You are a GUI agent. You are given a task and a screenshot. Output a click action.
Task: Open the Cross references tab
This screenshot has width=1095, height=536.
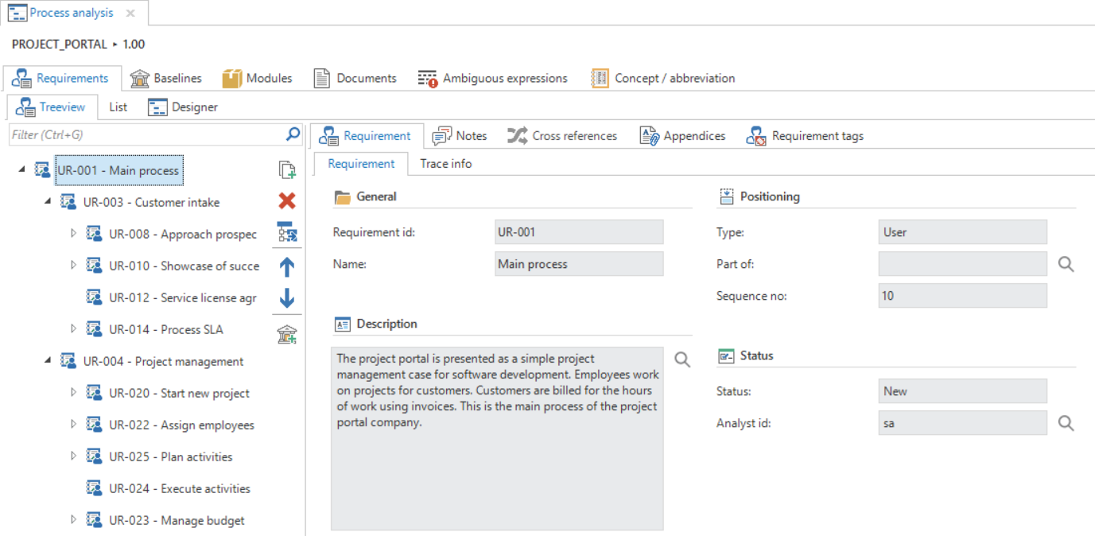pyautogui.click(x=562, y=136)
